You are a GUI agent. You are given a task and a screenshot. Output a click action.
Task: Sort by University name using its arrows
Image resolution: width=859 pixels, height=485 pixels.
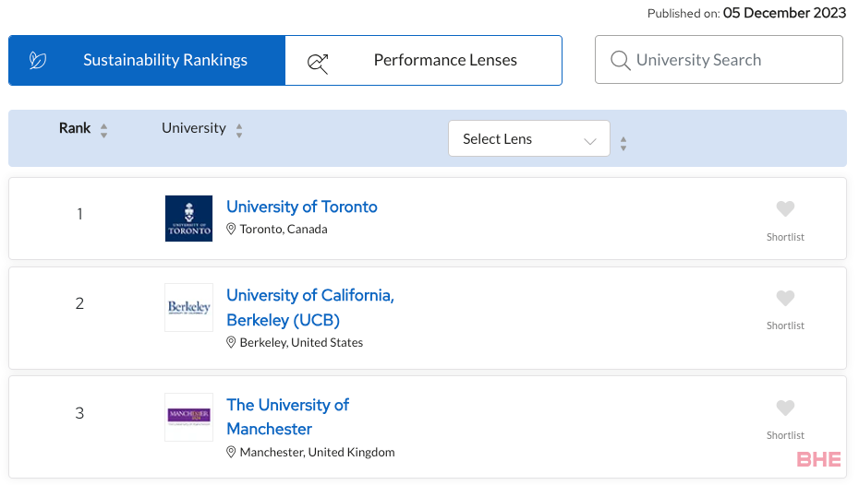click(239, 130)
